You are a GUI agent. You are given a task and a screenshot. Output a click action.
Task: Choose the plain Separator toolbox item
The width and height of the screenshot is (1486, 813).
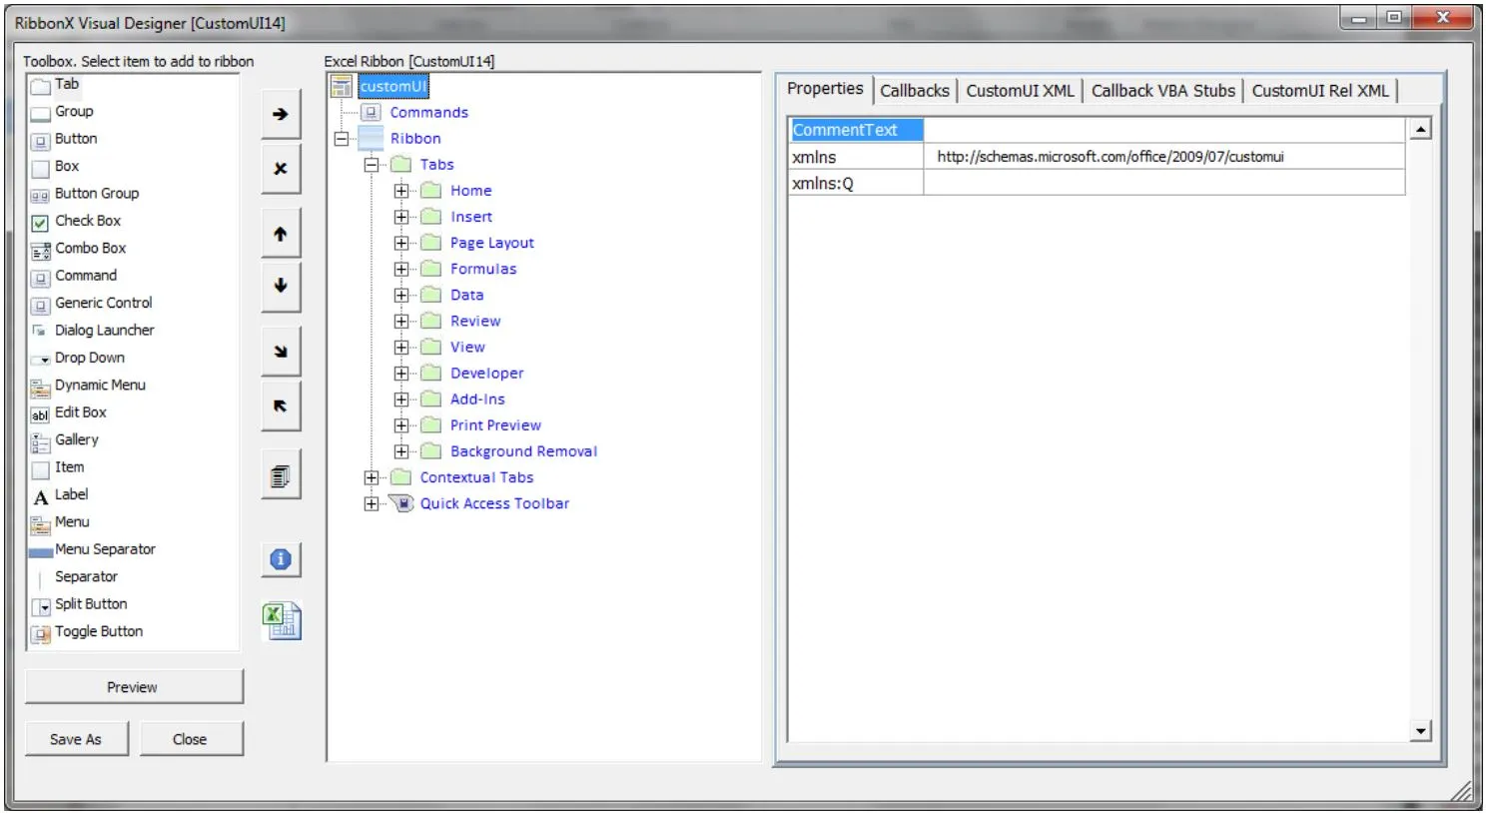tap(86, 577)
